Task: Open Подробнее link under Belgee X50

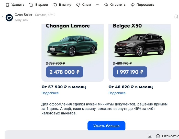Action: click(x=117, y=93)
